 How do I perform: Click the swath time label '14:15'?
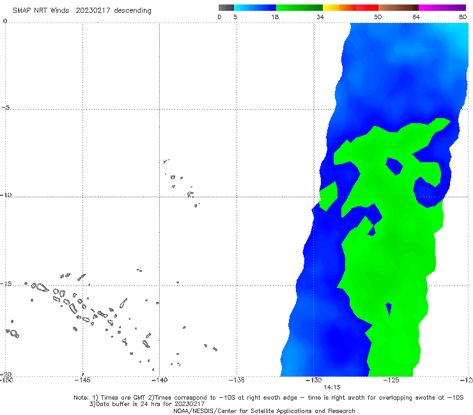click(x=332, y=388)
